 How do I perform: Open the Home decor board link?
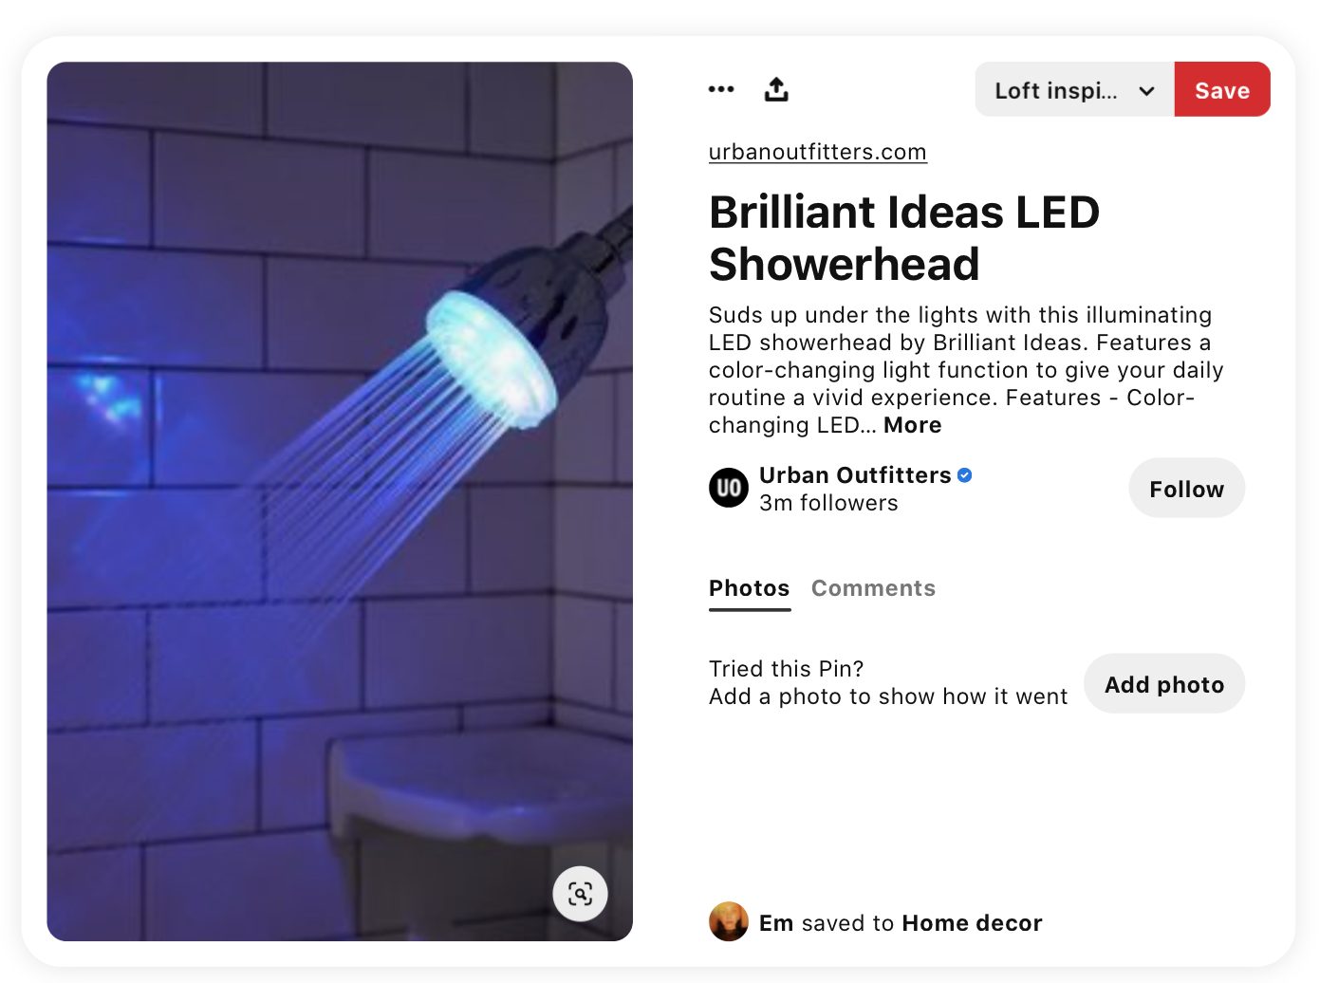pyautogui.click(x=973, y=923)
